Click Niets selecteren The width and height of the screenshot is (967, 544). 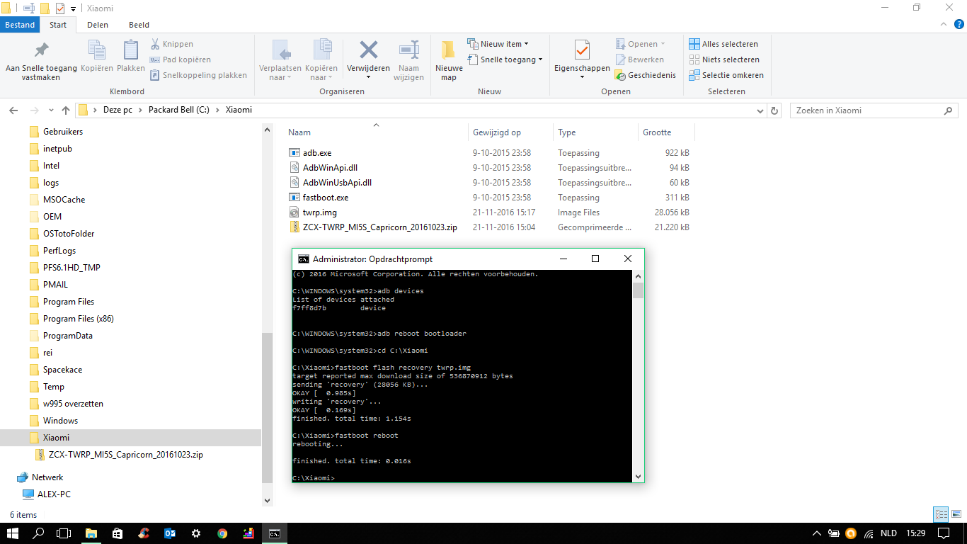coord(724,59)
